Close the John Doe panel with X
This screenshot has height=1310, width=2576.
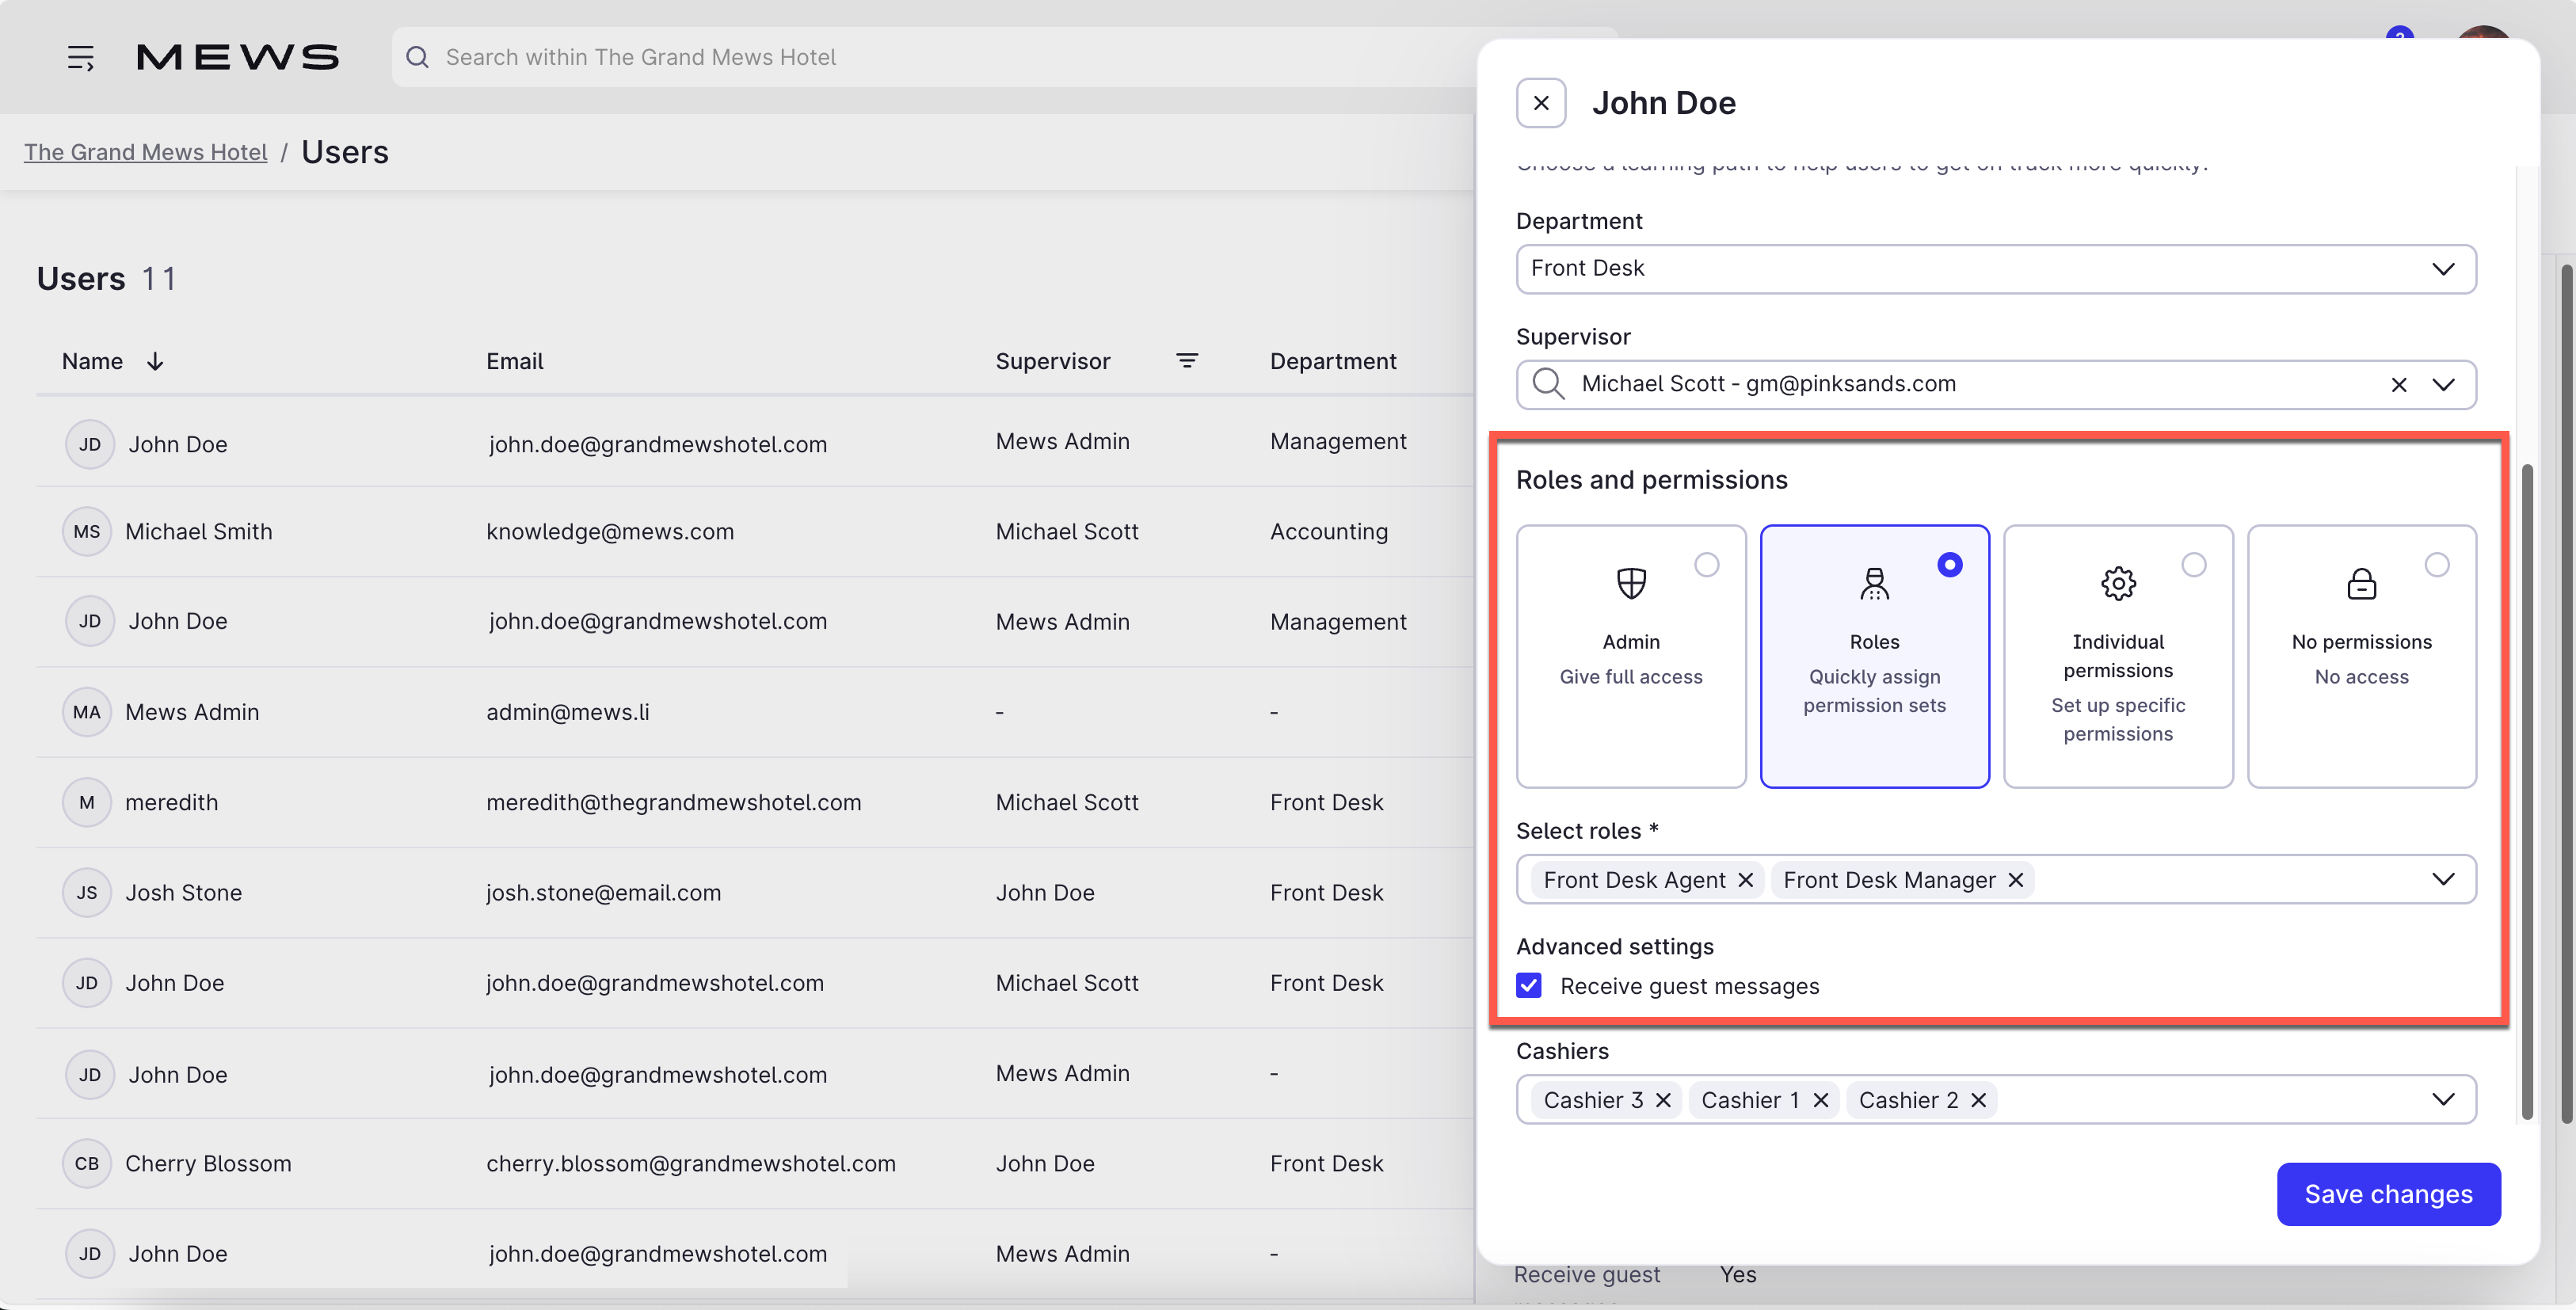[1541, 103]
